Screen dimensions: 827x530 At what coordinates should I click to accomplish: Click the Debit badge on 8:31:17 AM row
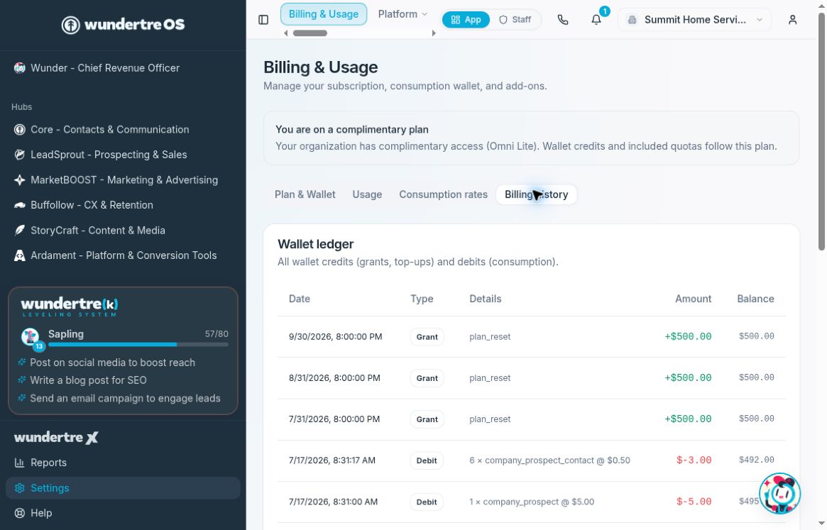pos(426,460)
